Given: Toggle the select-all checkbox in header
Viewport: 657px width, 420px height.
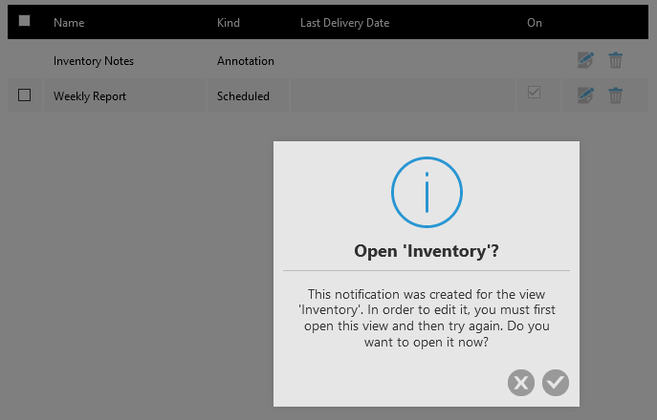Looking at the screenshot, I should (x=24, y=20).
